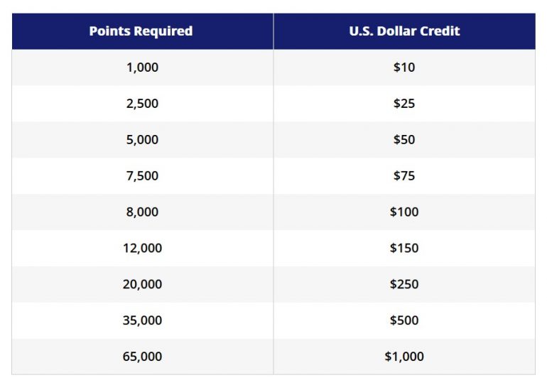
Task: Click the 7,500 points entry
Action: pos(142,176)
